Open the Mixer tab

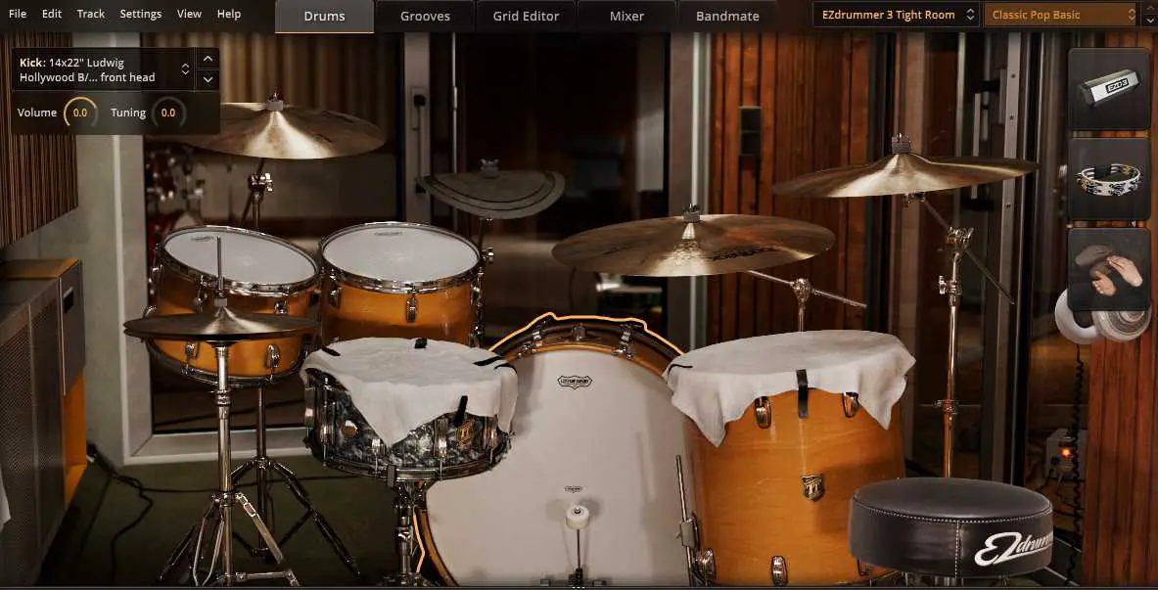pyautogui.click(x=626, y=16)
